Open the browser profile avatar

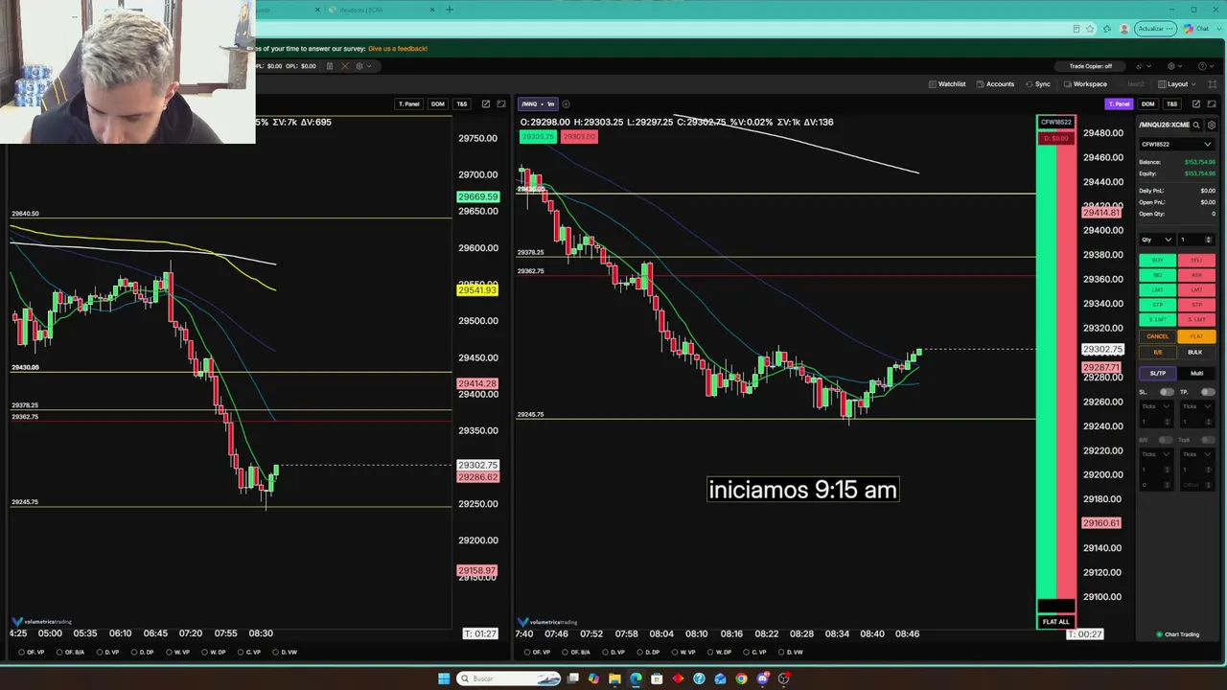point(1124,29)
